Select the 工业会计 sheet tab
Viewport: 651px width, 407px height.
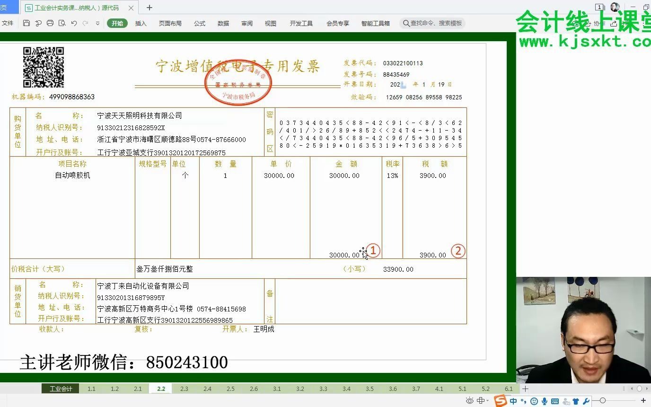coord(61,389)
